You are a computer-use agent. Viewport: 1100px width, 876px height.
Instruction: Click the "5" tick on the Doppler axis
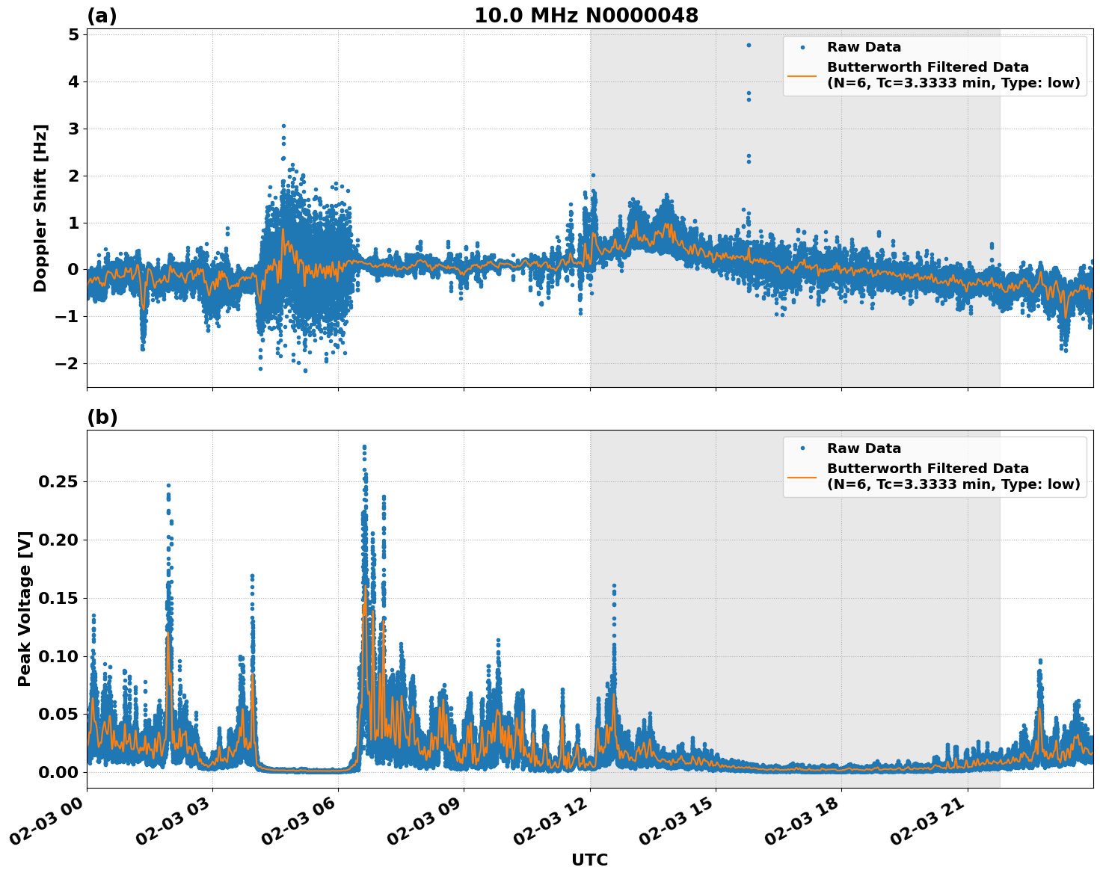pyautogui.click(x=74, y=34)
